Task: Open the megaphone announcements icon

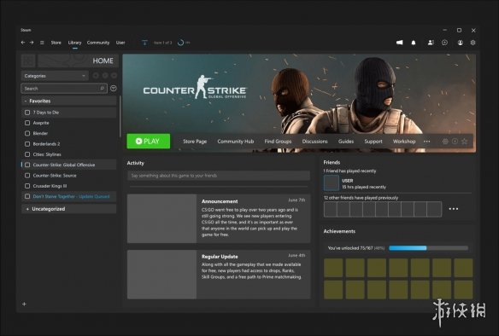Action: coord(399,43)
